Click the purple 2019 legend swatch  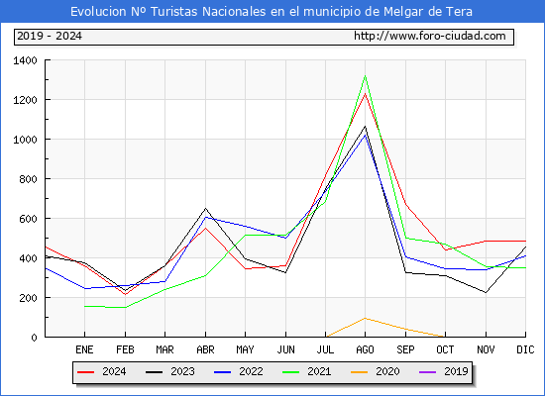tap(427, 372)
